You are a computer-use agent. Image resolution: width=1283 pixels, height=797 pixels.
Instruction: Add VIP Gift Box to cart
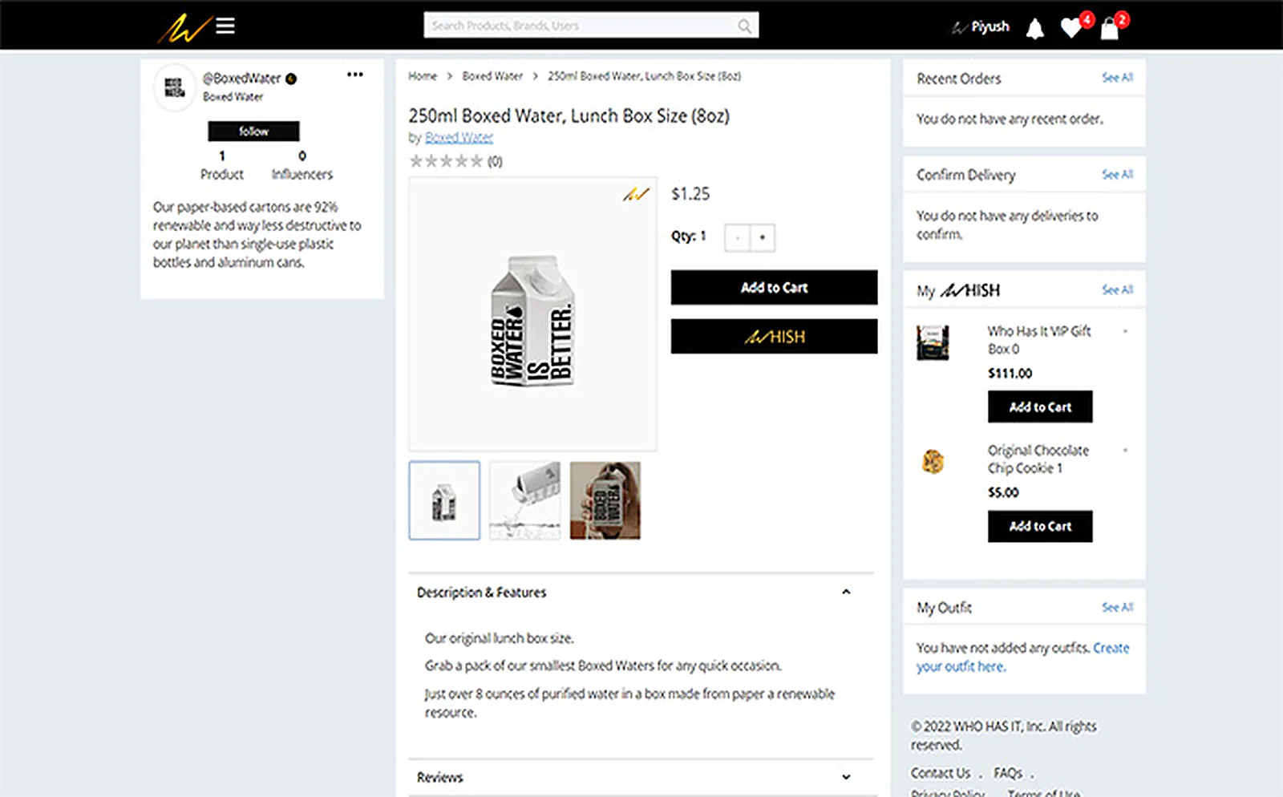click(x=1040, y=407)
